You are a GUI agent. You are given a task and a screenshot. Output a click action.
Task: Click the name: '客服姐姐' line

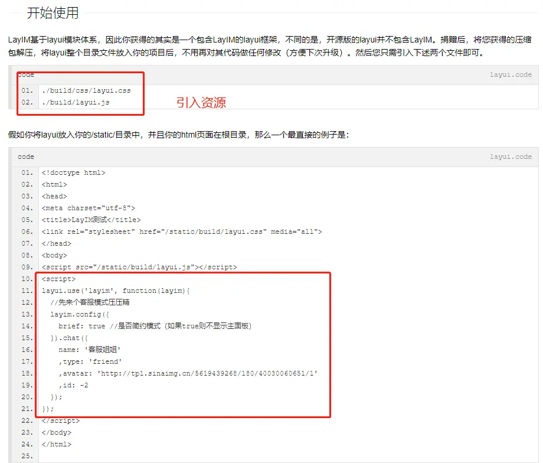[x=89, y=350]
